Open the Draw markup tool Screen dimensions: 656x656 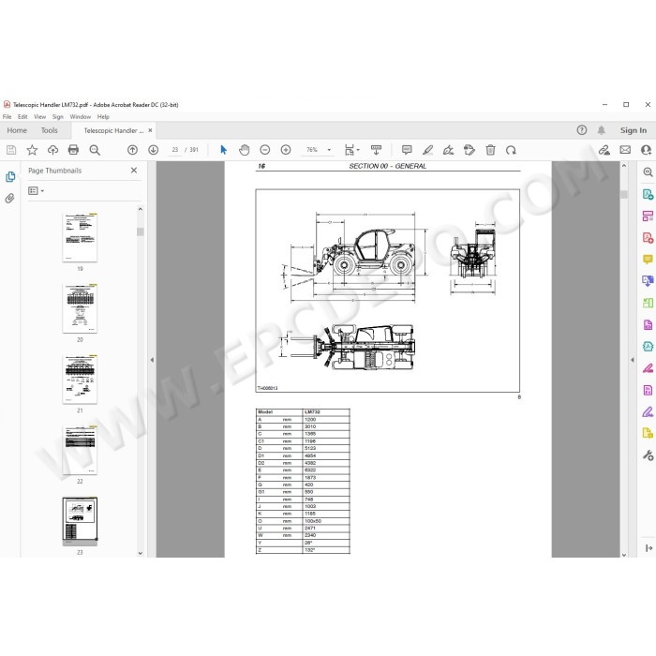pos(449,150)
